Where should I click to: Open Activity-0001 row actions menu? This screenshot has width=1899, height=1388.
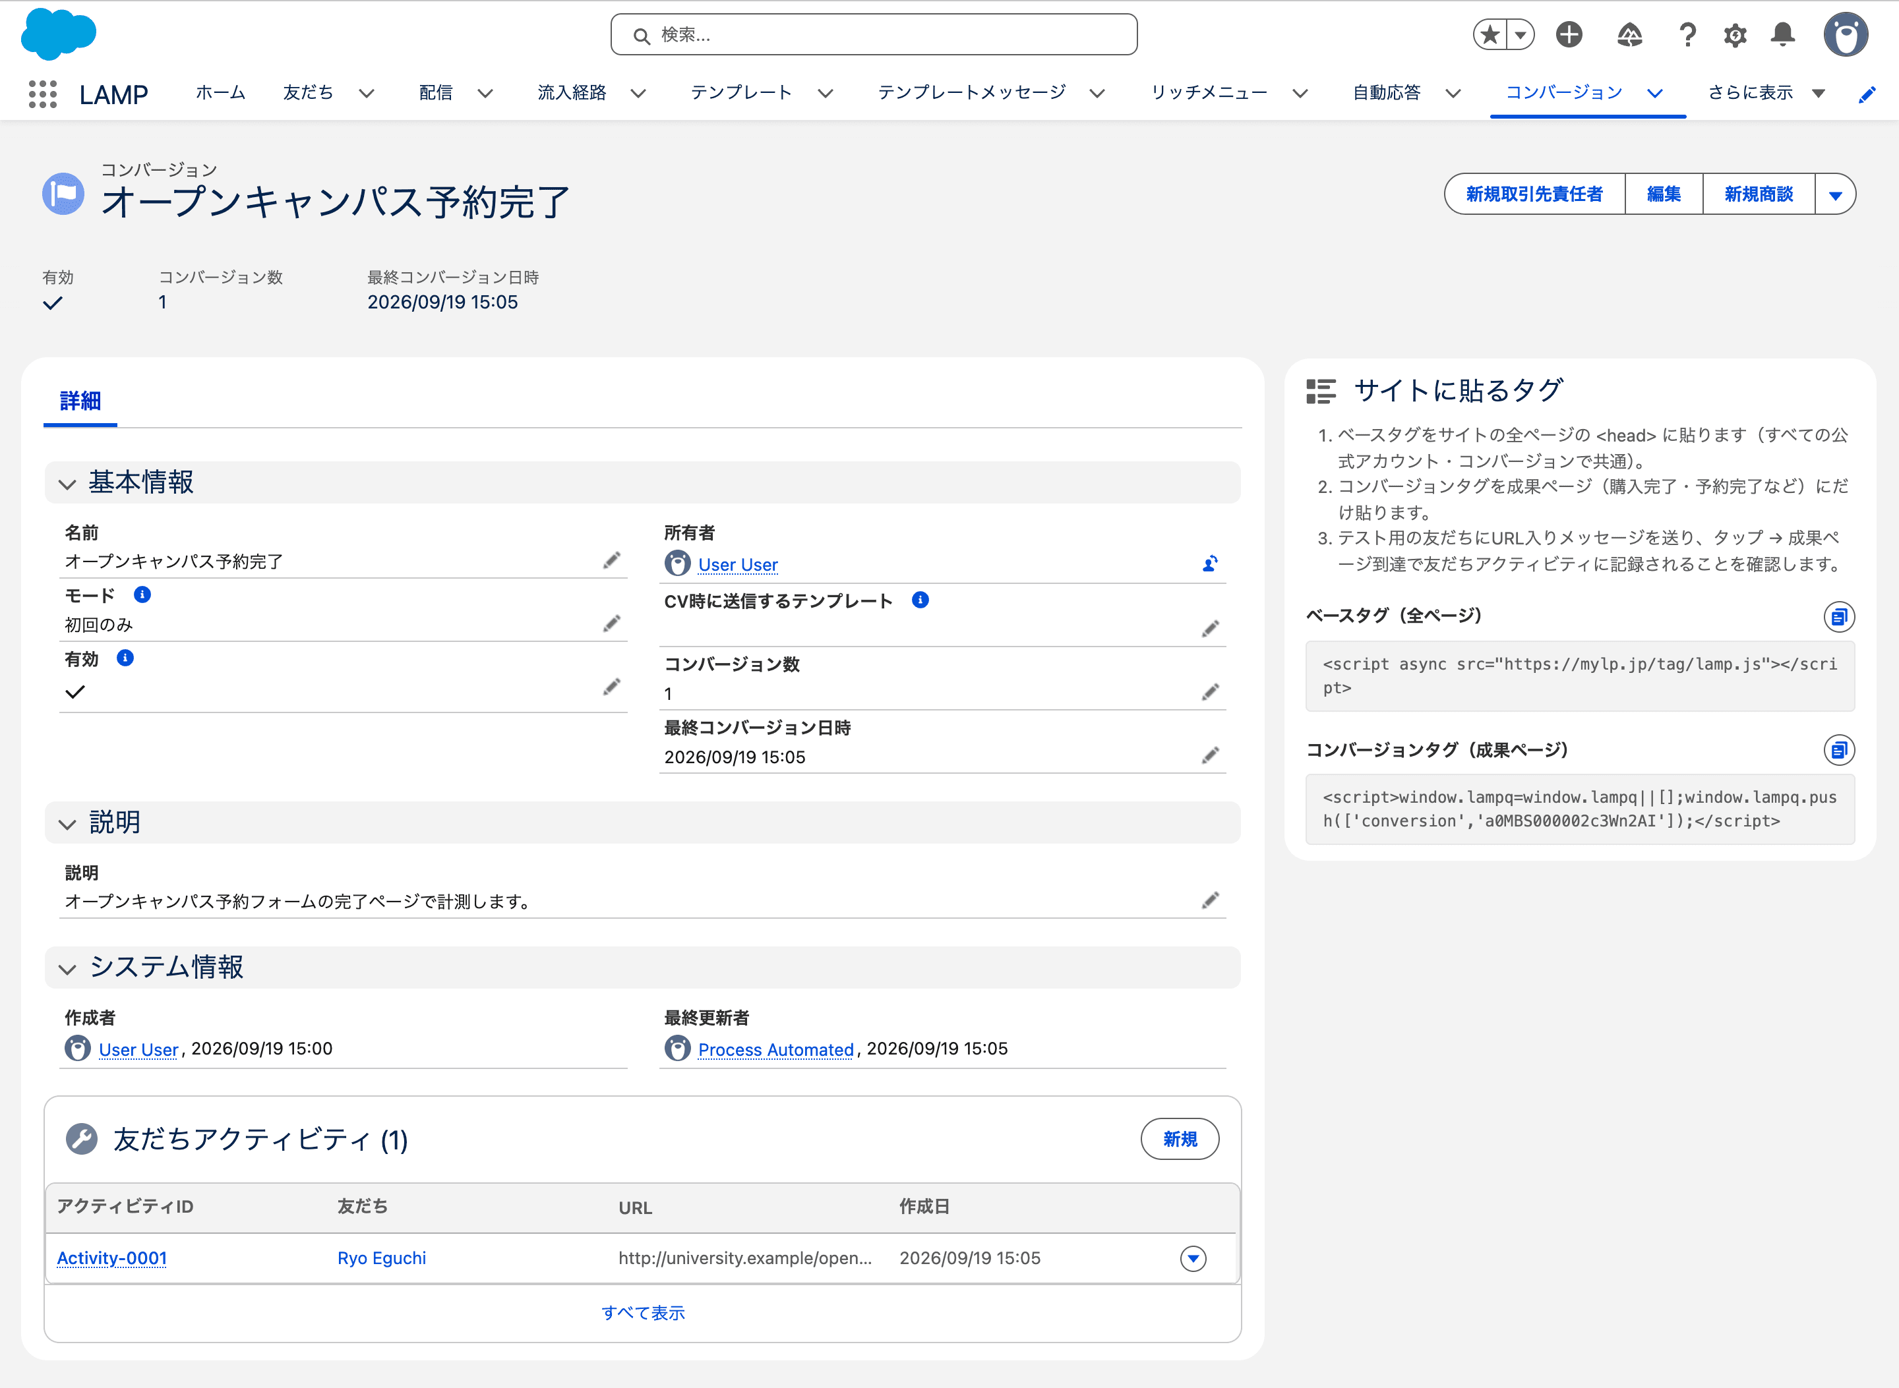[x=1193, y=1259]
